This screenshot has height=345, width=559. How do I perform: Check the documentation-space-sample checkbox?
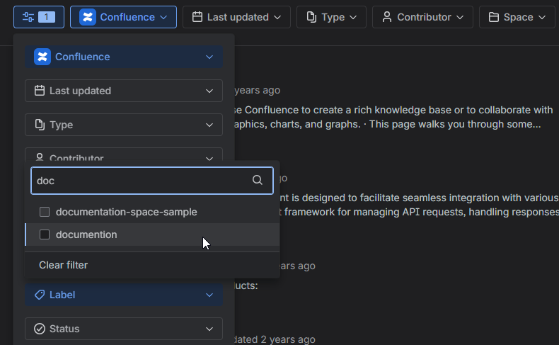click(x=45, y=212)
